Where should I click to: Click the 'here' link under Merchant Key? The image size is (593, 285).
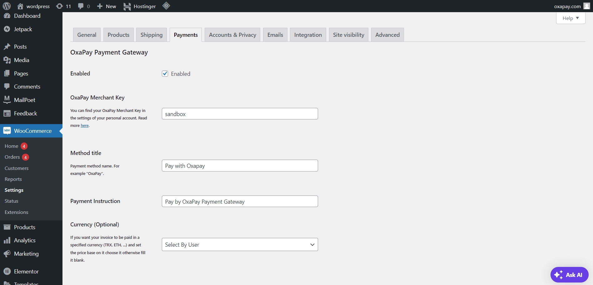[x=85, y=126]
